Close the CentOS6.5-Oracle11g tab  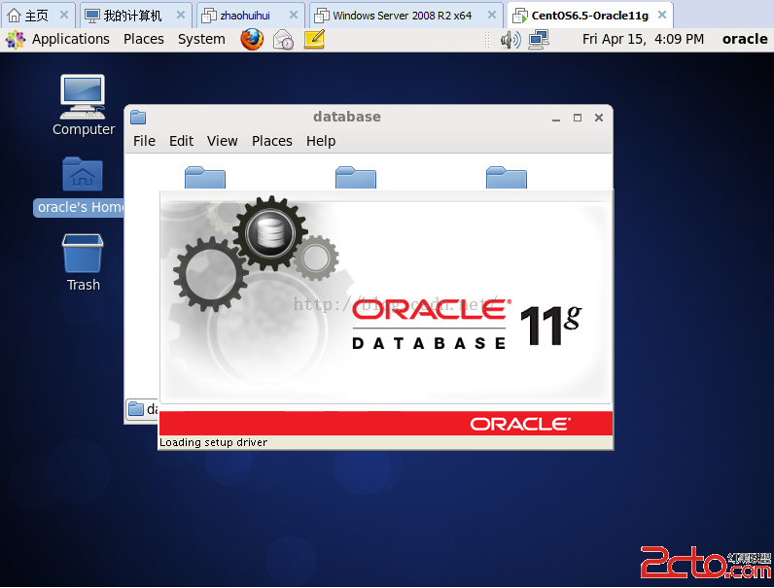point(662,16)
